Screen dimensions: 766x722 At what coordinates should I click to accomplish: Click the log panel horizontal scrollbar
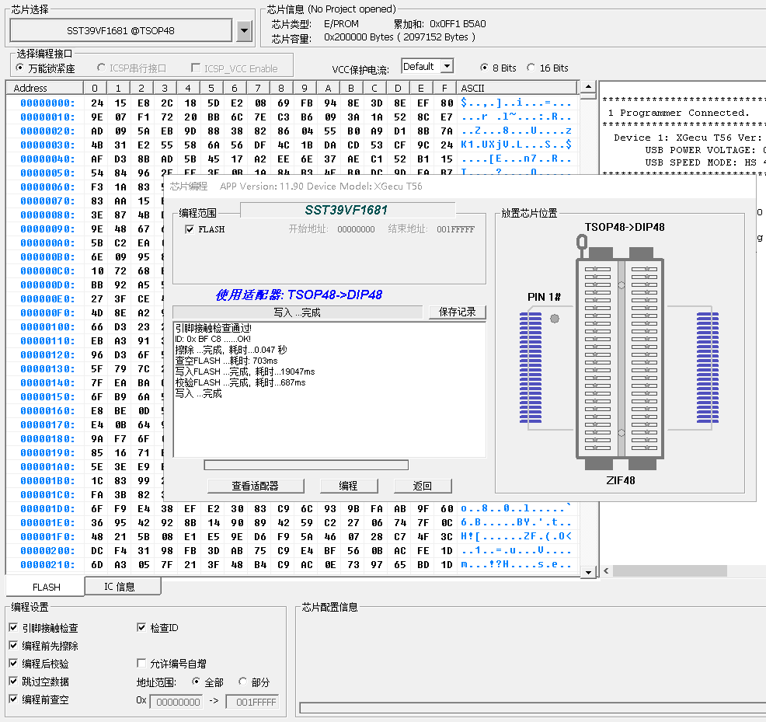670,570
